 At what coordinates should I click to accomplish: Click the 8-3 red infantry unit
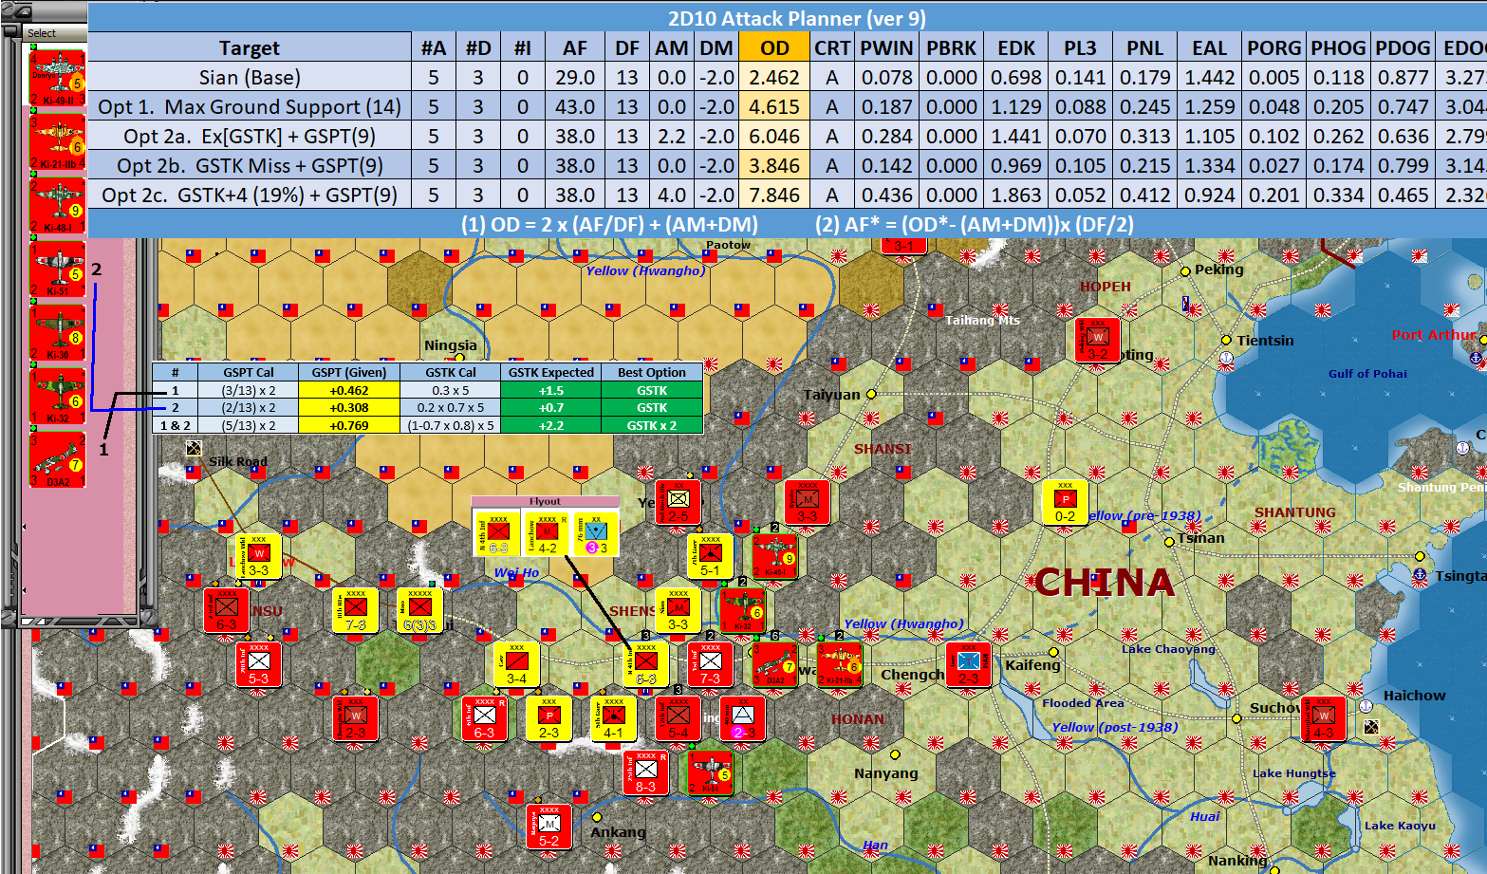pyautogui.click(x=645, y=772)
